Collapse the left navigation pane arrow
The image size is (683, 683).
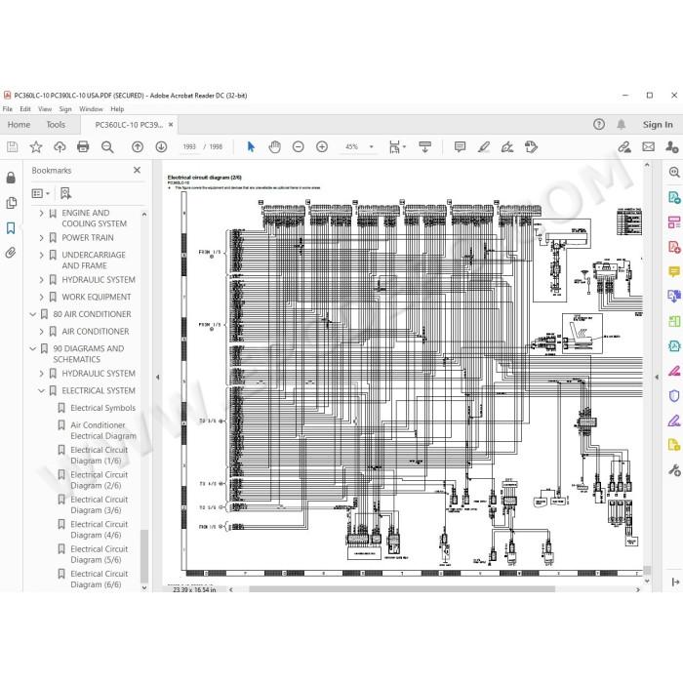click(x=158, y=378)
